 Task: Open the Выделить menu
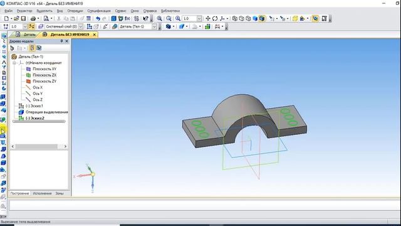44,11
